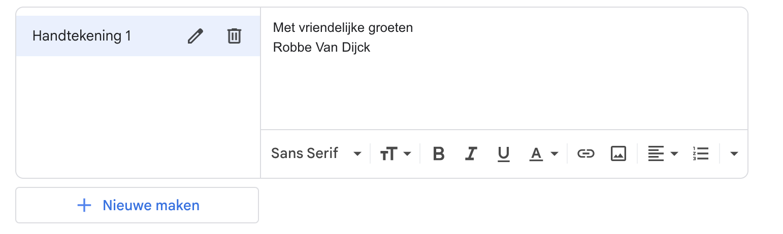Open the text size dropdown
This screenshot has height=234, width=783.
point(396,153)
